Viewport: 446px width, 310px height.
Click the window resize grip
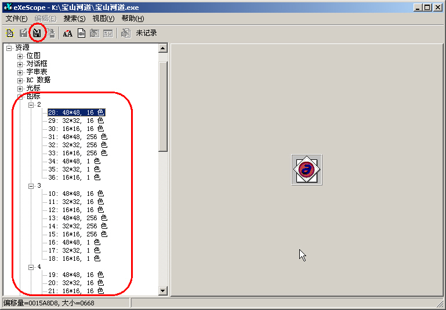coord(440,304)
